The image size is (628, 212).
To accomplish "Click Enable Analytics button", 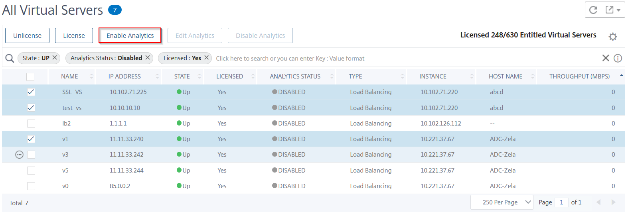I will 130,35.
